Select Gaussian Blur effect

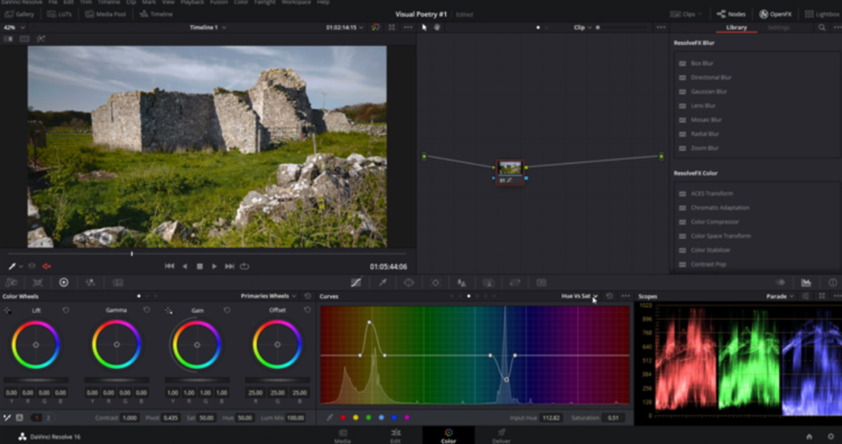(x=708, y=92)
